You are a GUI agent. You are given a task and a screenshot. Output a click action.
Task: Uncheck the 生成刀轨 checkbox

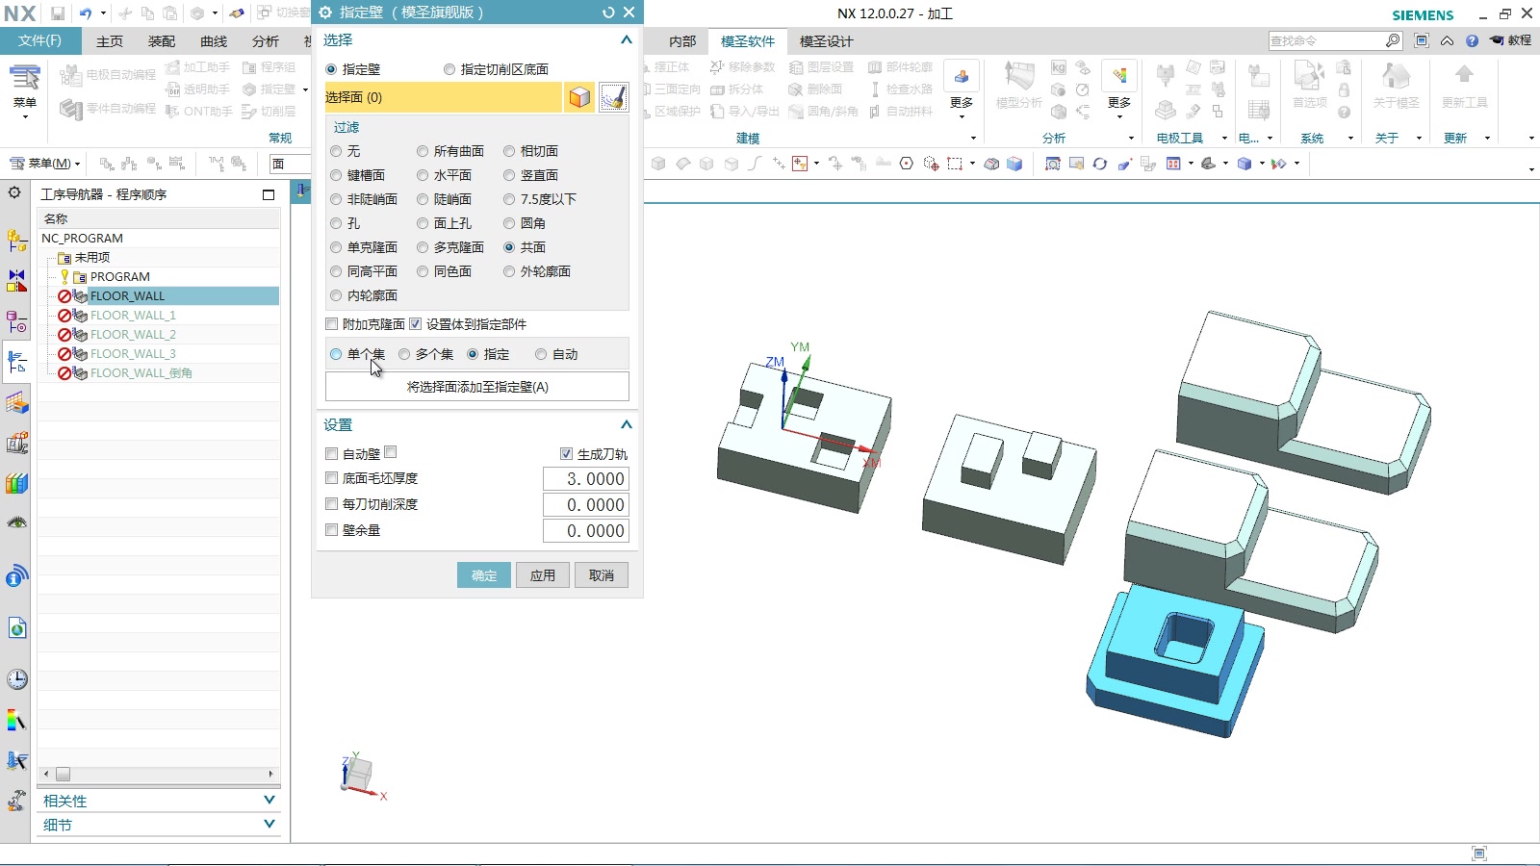coord(566,454)
